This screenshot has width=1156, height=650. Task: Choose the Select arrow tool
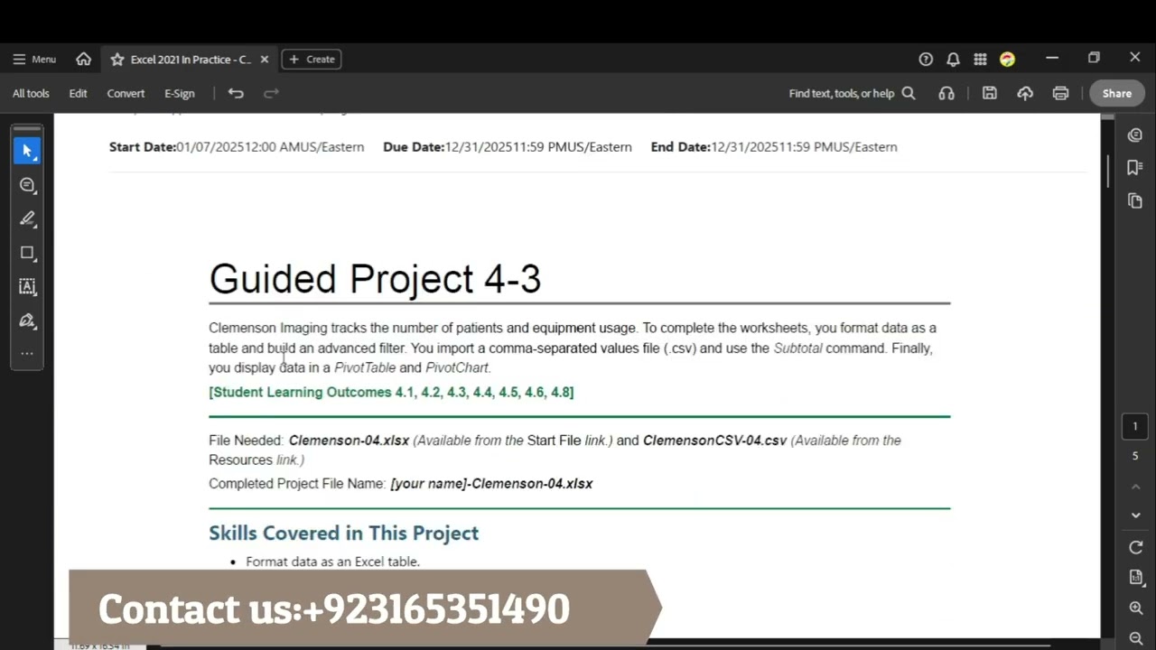coord(27,151)
